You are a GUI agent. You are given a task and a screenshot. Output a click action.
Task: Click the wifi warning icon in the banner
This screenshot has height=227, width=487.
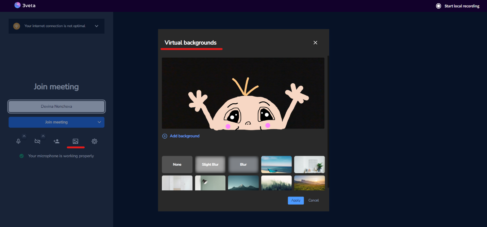coord(16,26)
